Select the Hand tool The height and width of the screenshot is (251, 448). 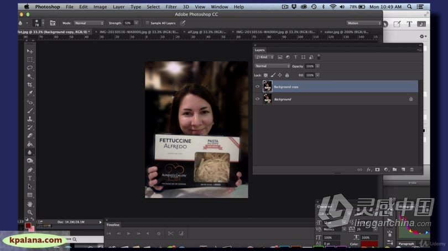(30, 204)
